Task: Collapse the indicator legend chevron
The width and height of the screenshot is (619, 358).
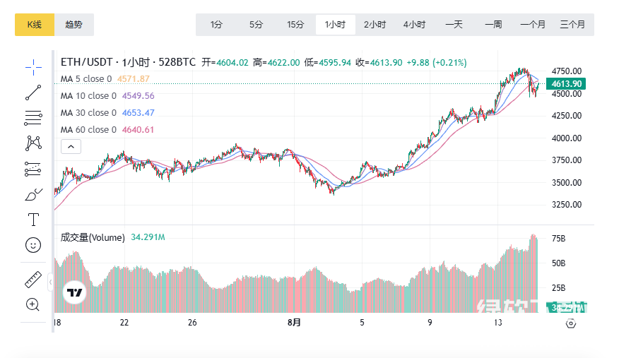Action: point(71,147)
